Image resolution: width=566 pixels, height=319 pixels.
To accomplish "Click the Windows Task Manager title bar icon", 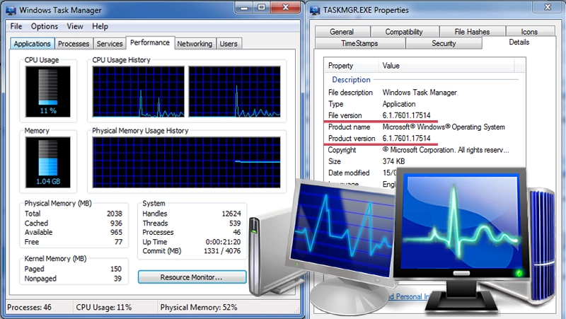I will [11, 10].
